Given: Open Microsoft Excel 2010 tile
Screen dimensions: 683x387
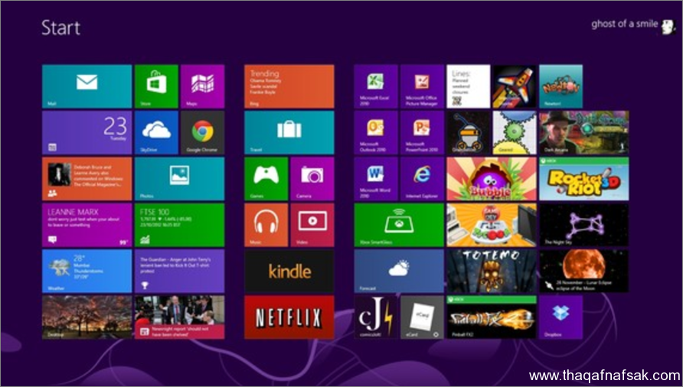Looking at the screenshot, I should point(375,86).
